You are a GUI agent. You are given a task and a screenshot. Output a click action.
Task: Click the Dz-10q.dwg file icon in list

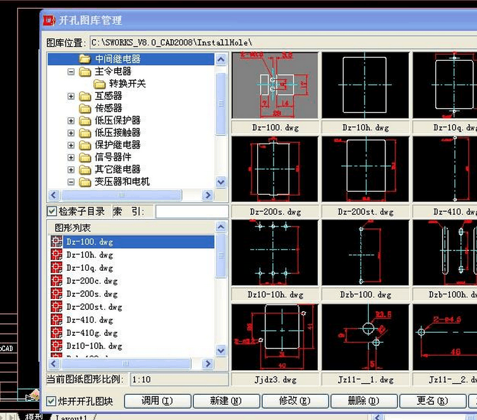click(57, 268)
